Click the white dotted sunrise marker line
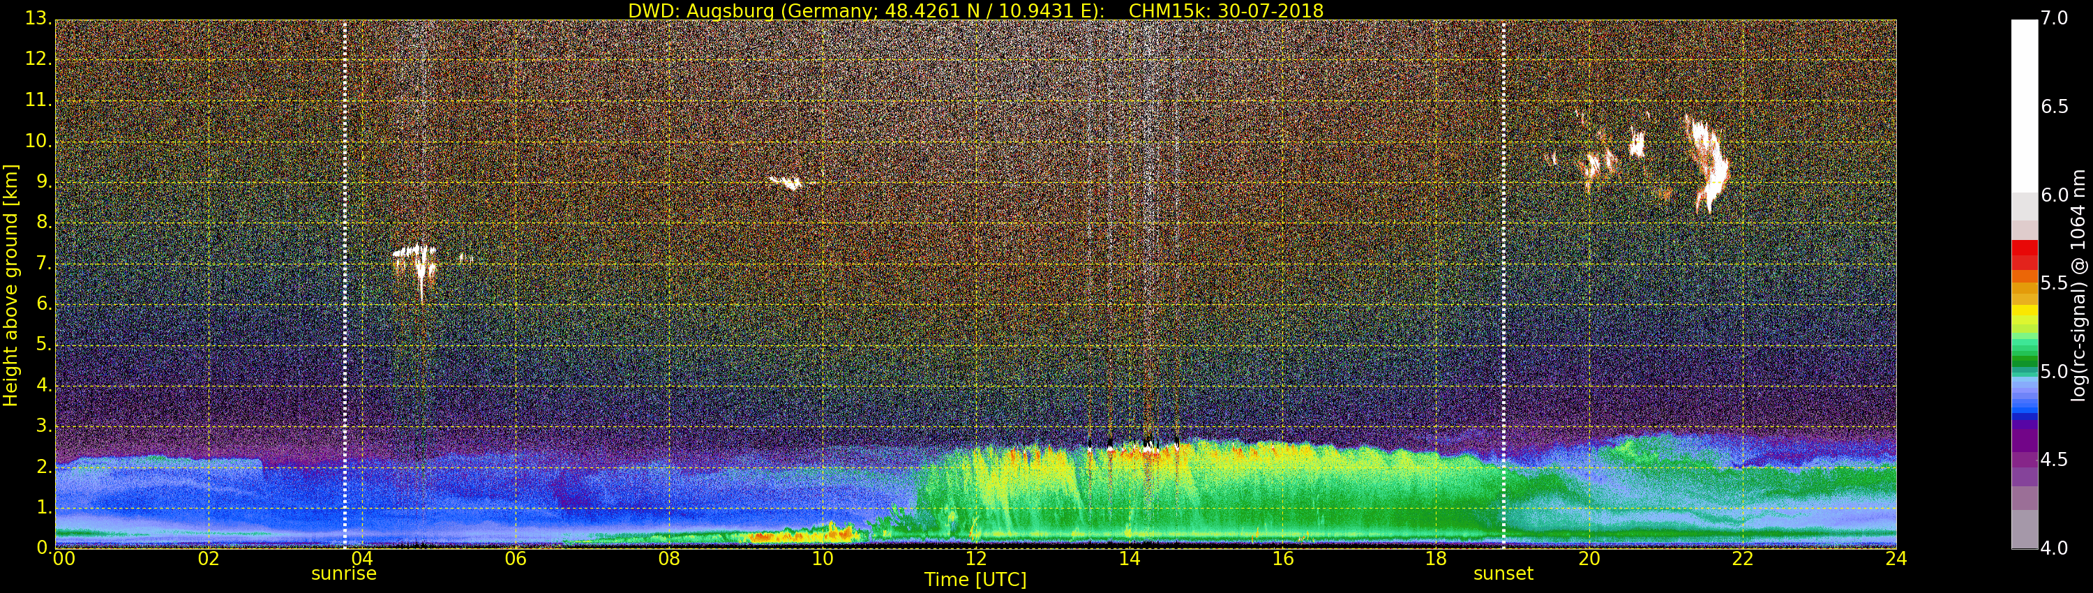Image resolution: width=2093 pixels, height=593 pixels. [x=345, y=285]
